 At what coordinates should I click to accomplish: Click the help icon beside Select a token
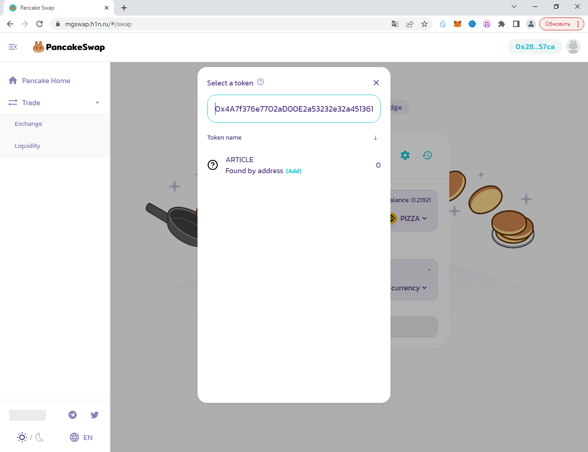point(260,82)
